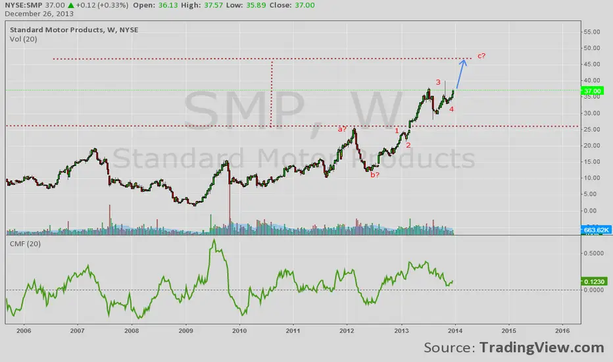
Task: Click the 2011 time axis label
Action: 293,330
